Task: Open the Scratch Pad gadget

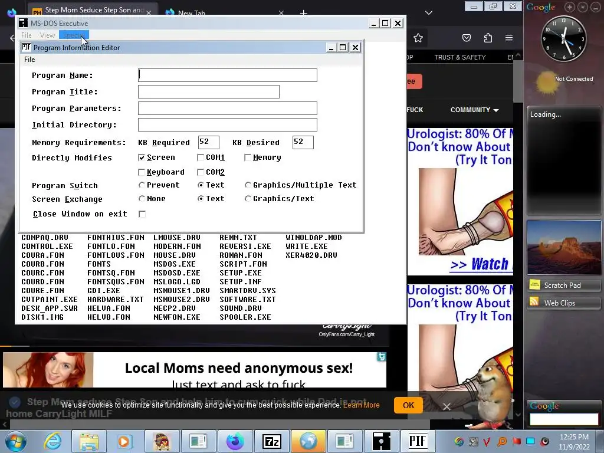Action: [563, 285]
